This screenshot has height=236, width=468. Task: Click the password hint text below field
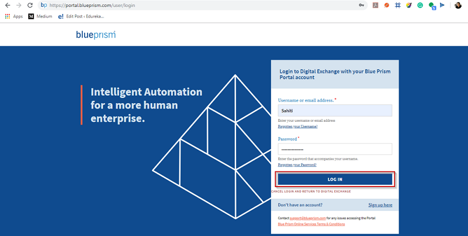pos(318,159)
